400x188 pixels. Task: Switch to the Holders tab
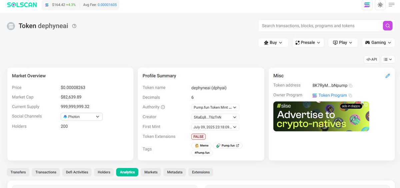[104, 172]
